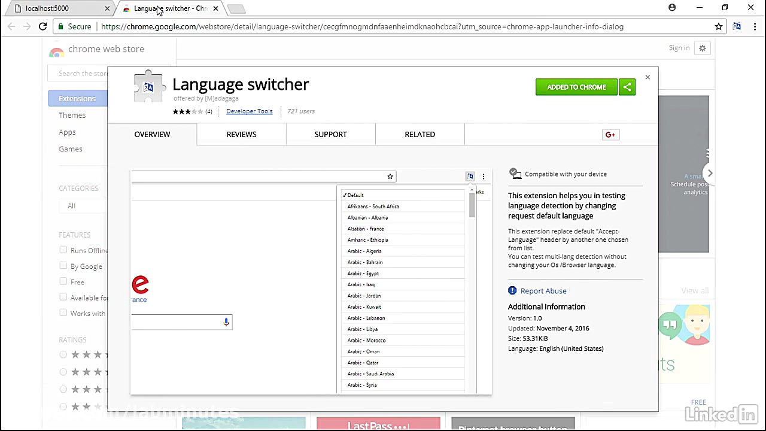
Task: Click the Chrome profile avatar icon
Action: point(672,8)
